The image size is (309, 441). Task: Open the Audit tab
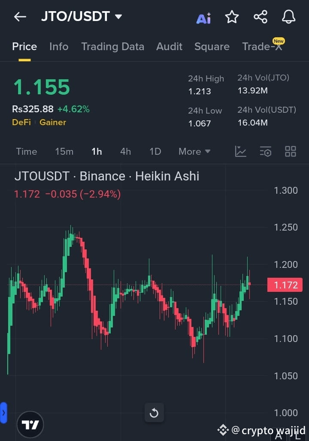pos(169,46)
